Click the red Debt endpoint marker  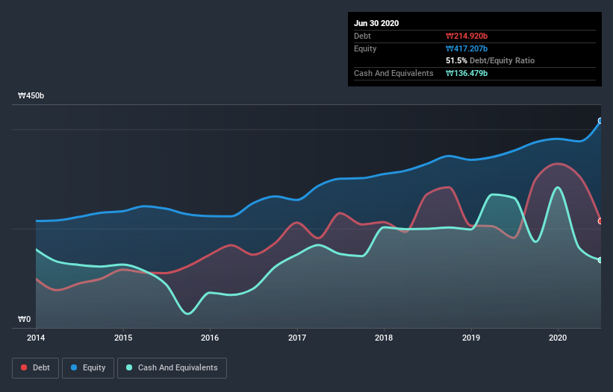(600, 221)
